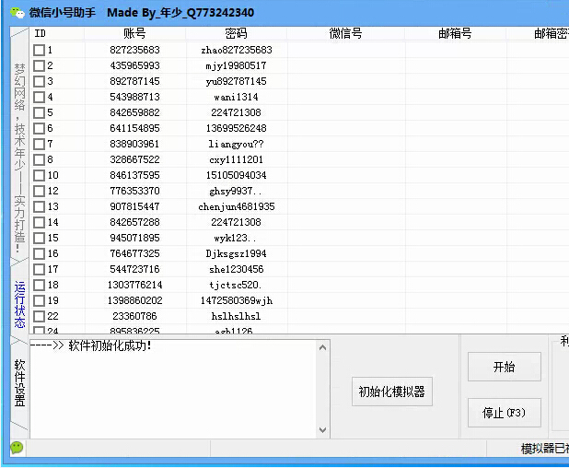
Task: Click password cell chenjun4681935
Action: coord(237,206)
